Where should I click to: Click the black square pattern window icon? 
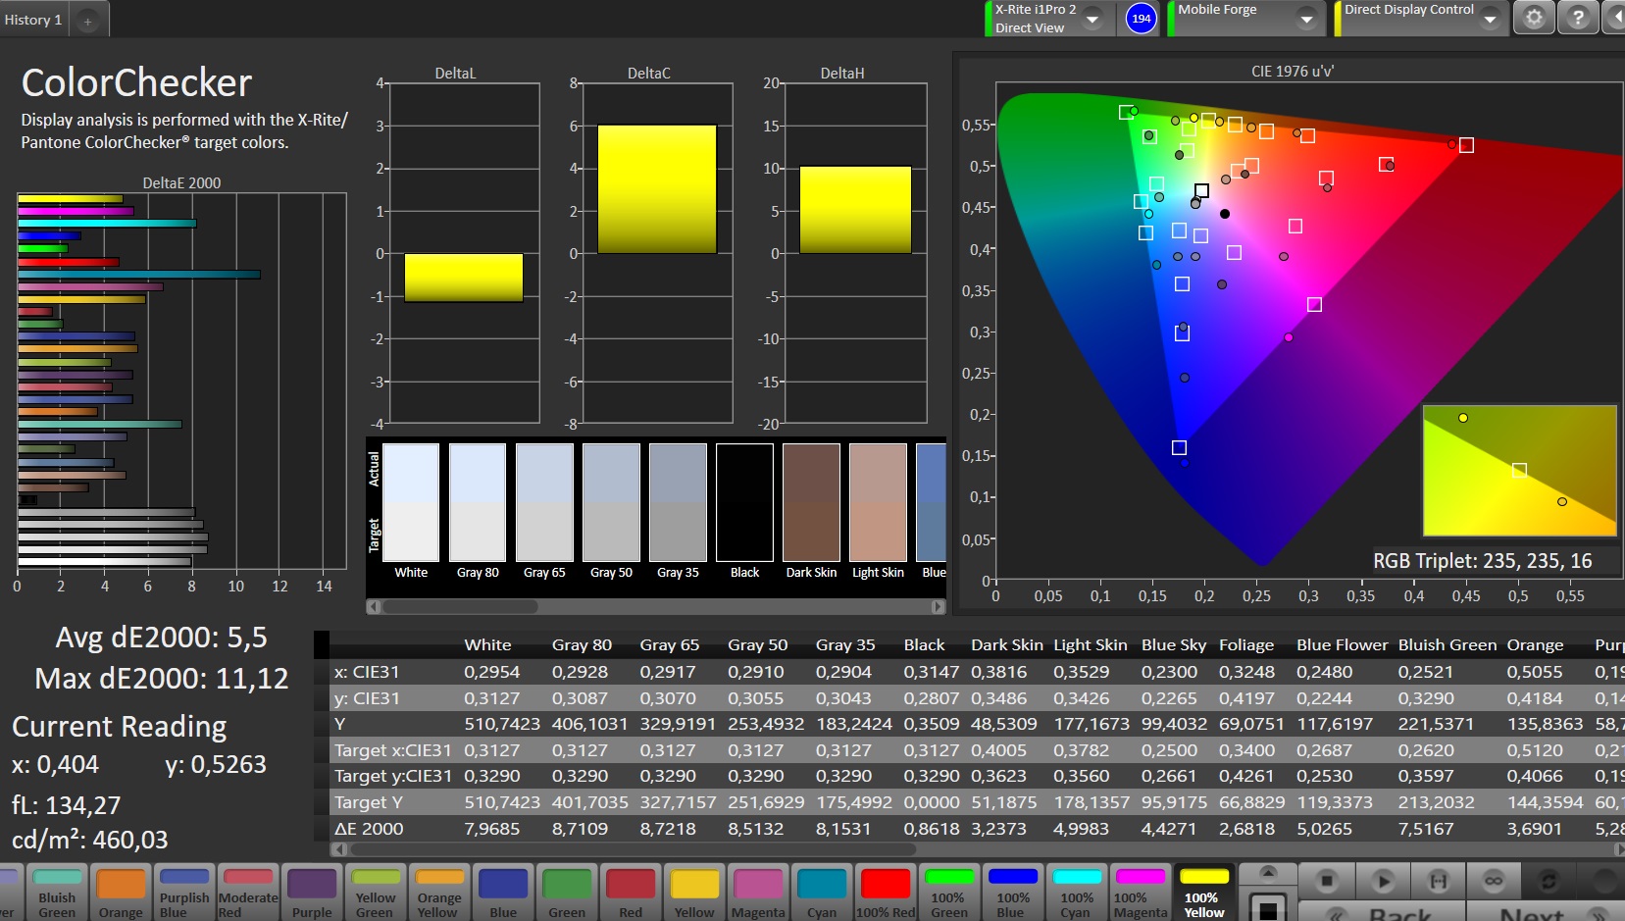[x=1268, y=907]
